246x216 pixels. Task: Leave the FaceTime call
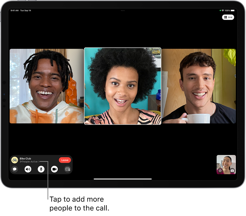(x=65, y=160)
